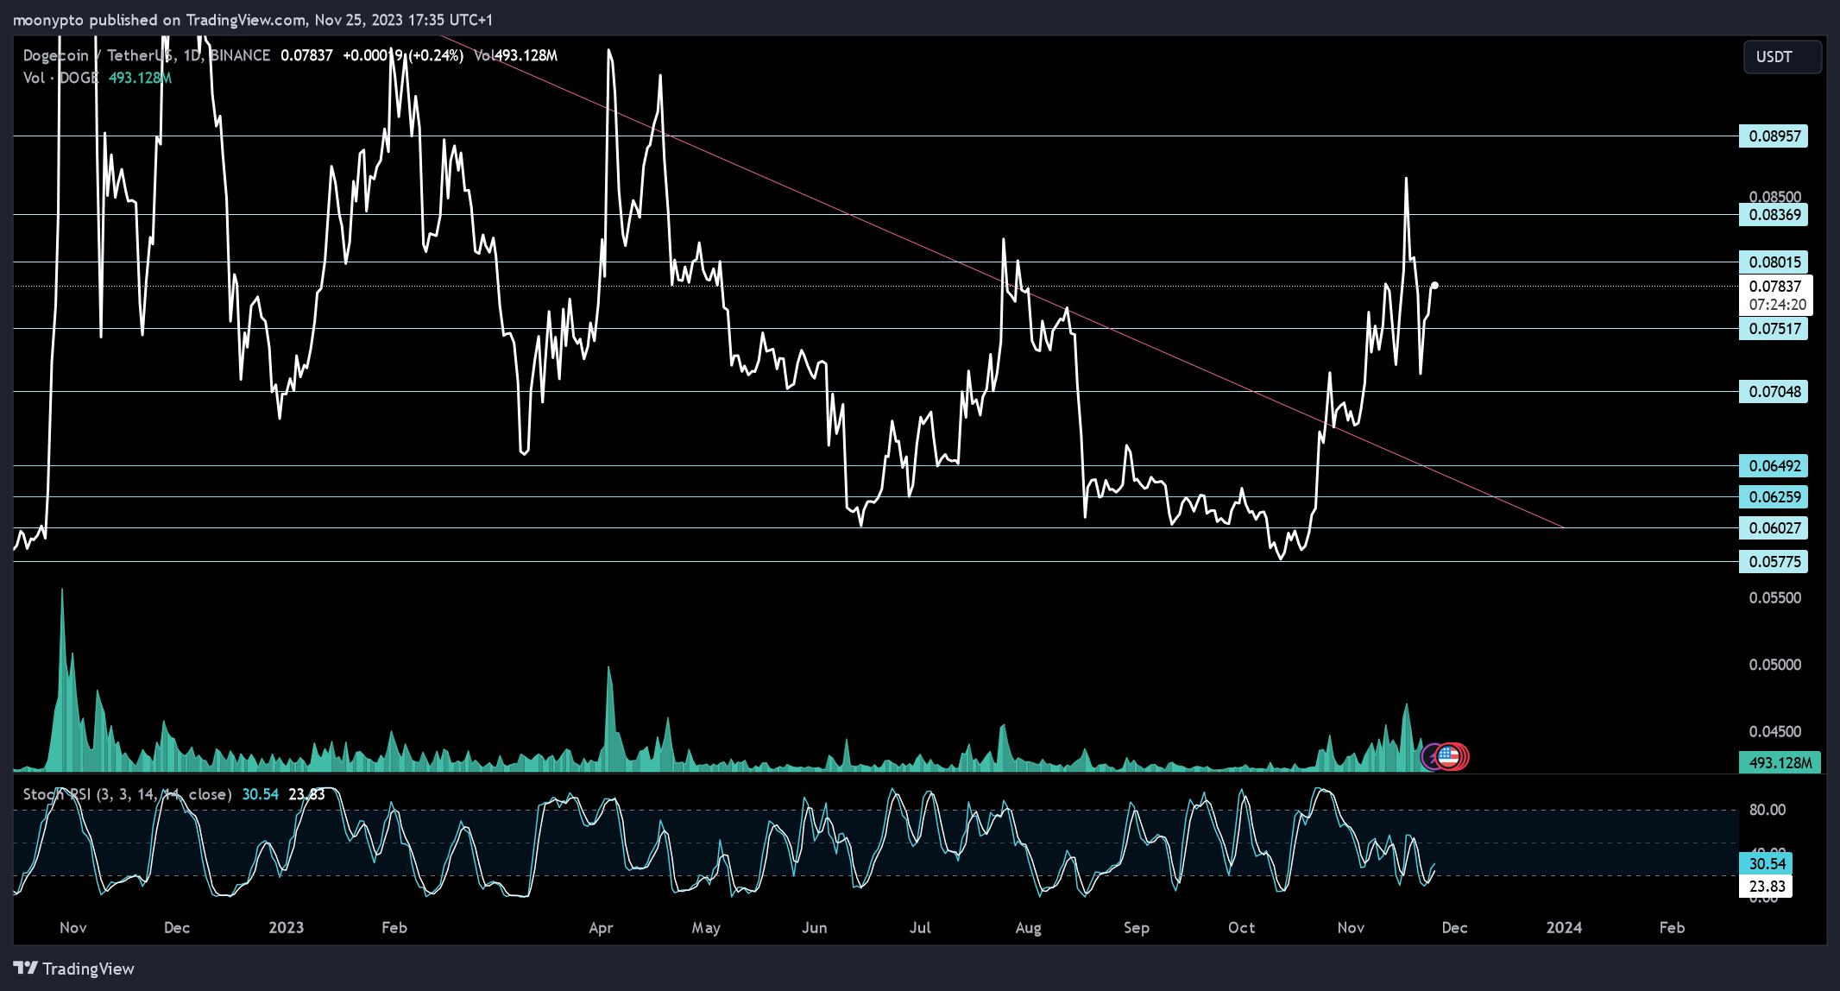Click the Apr label on time axis
1840x991 pixels.
(601, 928)
